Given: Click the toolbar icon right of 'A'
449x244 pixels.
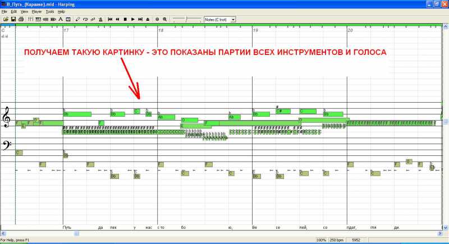Looking at the screenshot, I should (68, 20).
